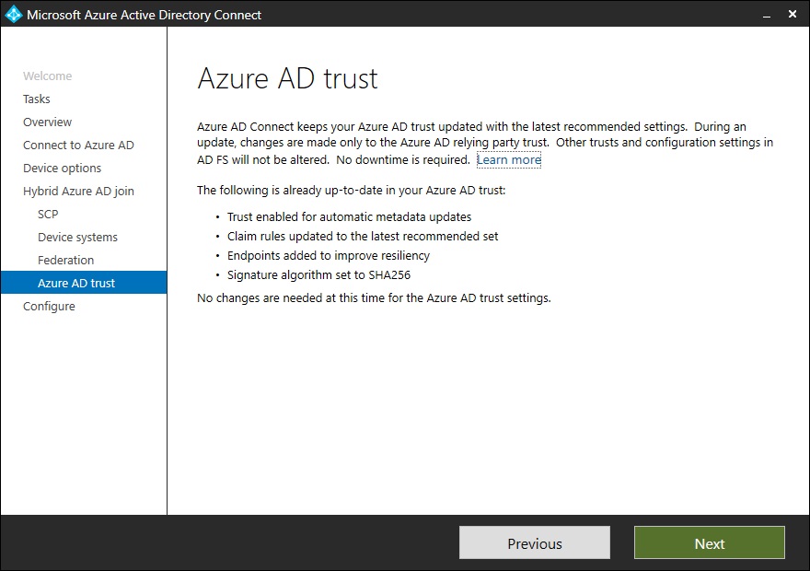Select the Tasks step in sidebar
Image resolution: width=810 pixels, height=571 pixels.
click(37, 99)
